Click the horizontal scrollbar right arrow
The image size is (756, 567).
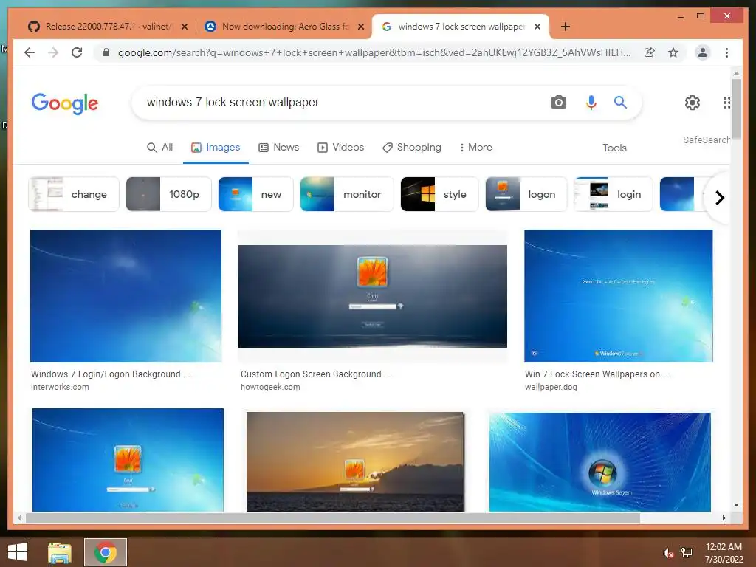pos(724,518)
